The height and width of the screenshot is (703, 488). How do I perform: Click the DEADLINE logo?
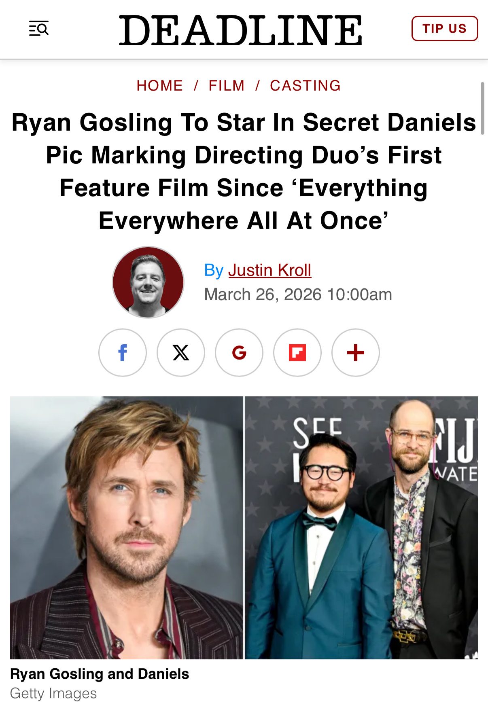point(240,30)
